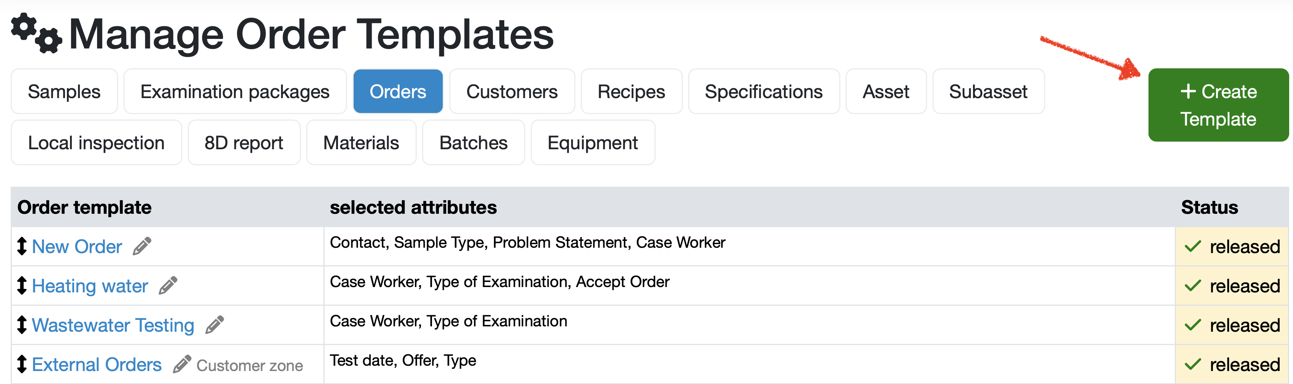Open the Wastewater Testing template link
This screenshot has height=384, width=1293.
113,325
